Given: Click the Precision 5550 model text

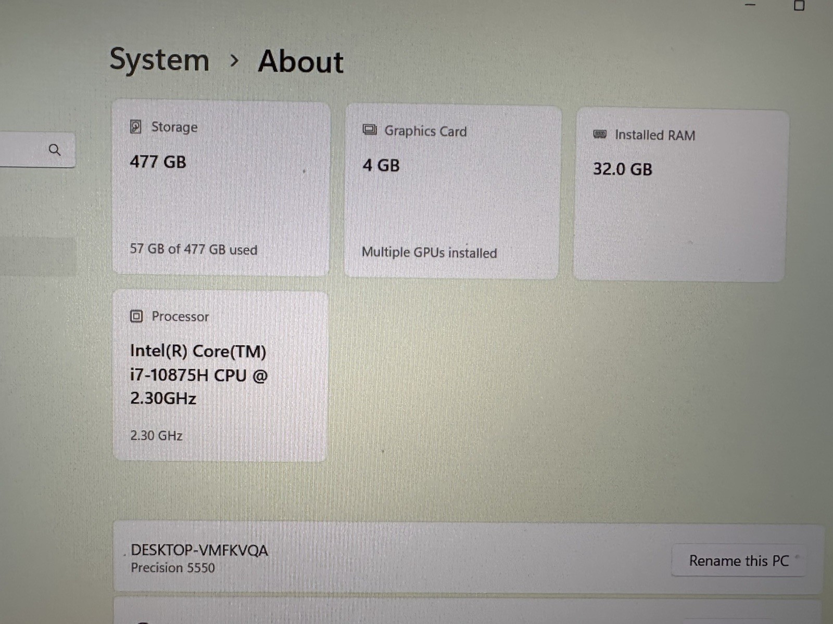Looking at the screenshot, I should [x=173, y=568].
